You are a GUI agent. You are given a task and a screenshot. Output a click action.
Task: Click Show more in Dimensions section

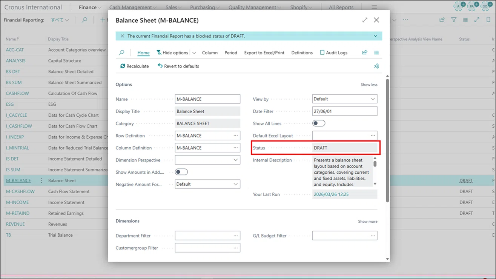point(367,222)
